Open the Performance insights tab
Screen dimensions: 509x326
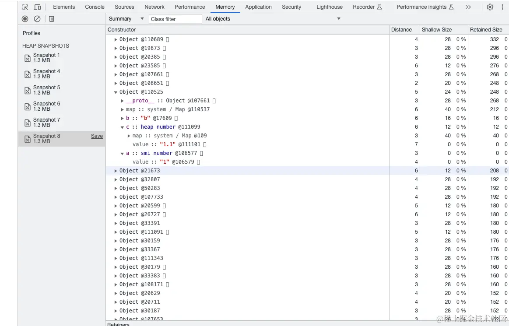(x=425, y=7)
